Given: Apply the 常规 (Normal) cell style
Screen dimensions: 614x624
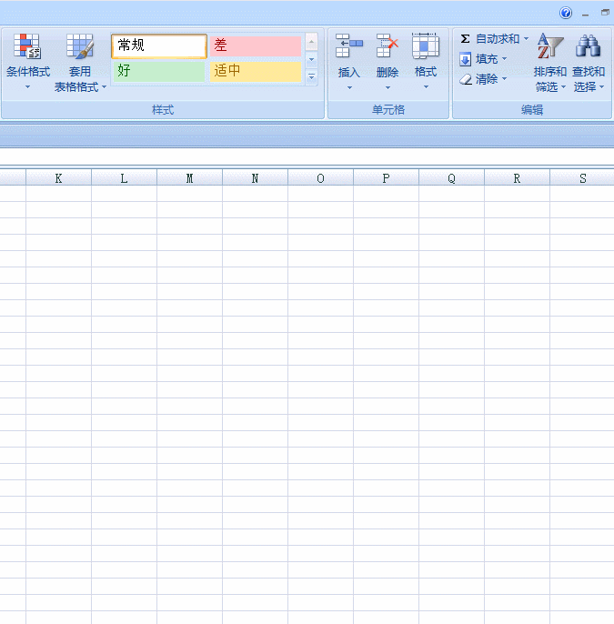Looking at the screenshot, I should 159,45.
